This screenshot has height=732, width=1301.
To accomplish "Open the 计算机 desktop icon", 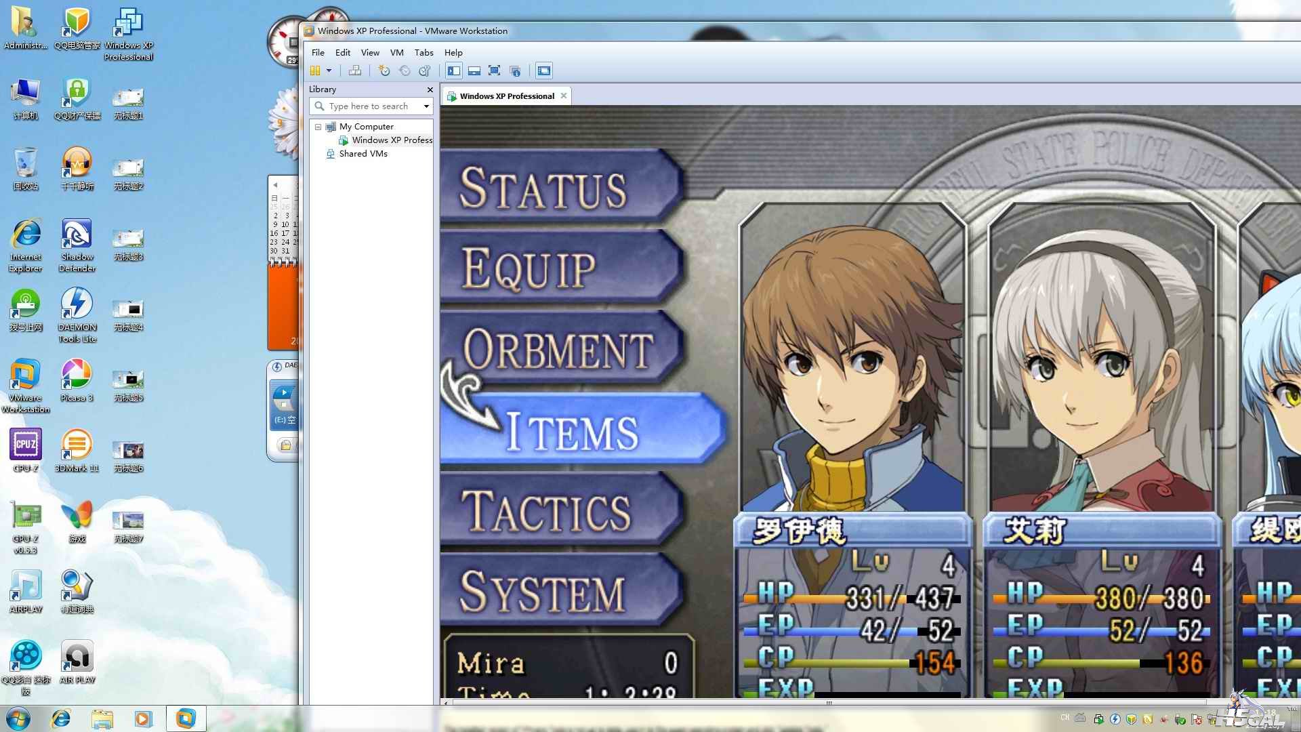I will (x=25, y=100).
